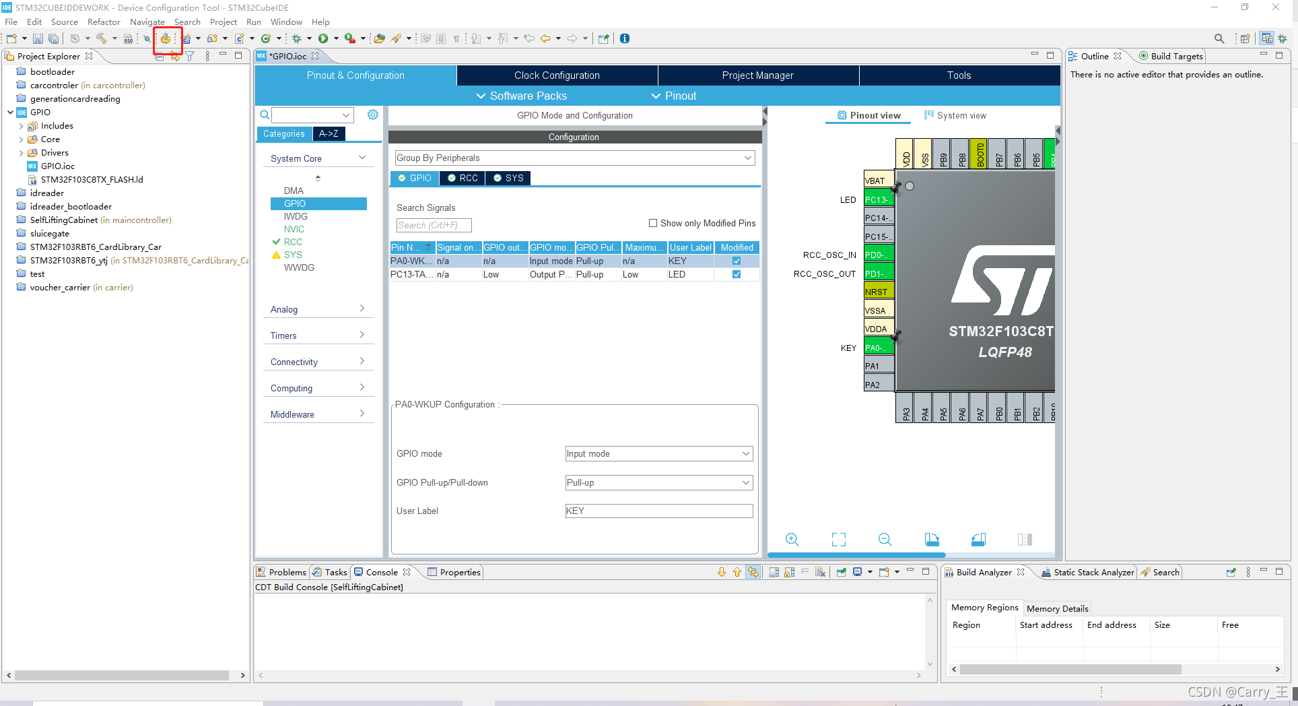The image size is (1298, 706).
Task: Click the User Label KEY field
Action: click(x=658, y=511)
